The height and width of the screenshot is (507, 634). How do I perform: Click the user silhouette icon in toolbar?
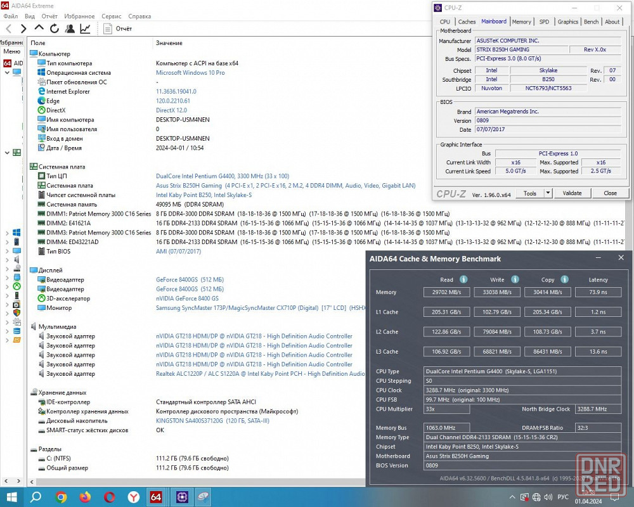click(70, 29)
